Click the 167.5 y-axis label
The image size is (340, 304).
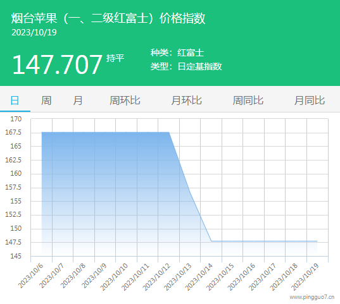click(13, 132)
